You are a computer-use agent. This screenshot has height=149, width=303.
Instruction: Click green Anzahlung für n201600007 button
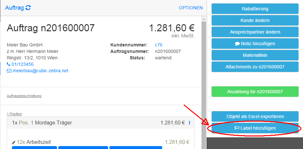tap(255, 92)
